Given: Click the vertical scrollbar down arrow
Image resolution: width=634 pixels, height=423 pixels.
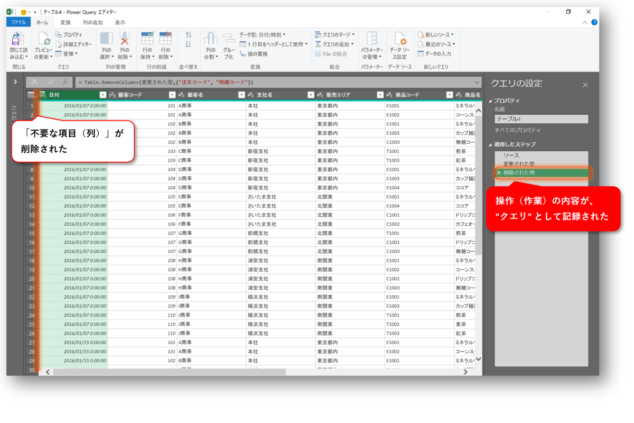Looking at the screenshot, I should 479,360.
